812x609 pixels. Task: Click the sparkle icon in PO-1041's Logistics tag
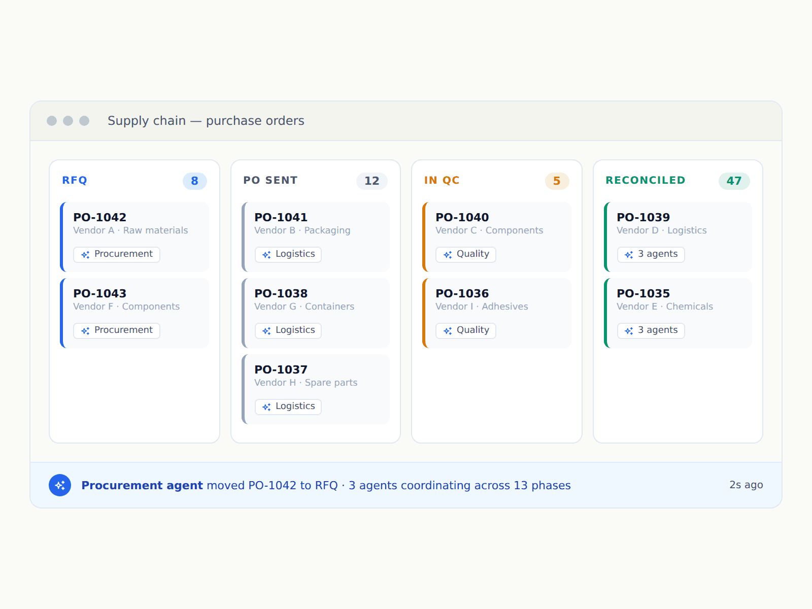click(x=266, y=255)
